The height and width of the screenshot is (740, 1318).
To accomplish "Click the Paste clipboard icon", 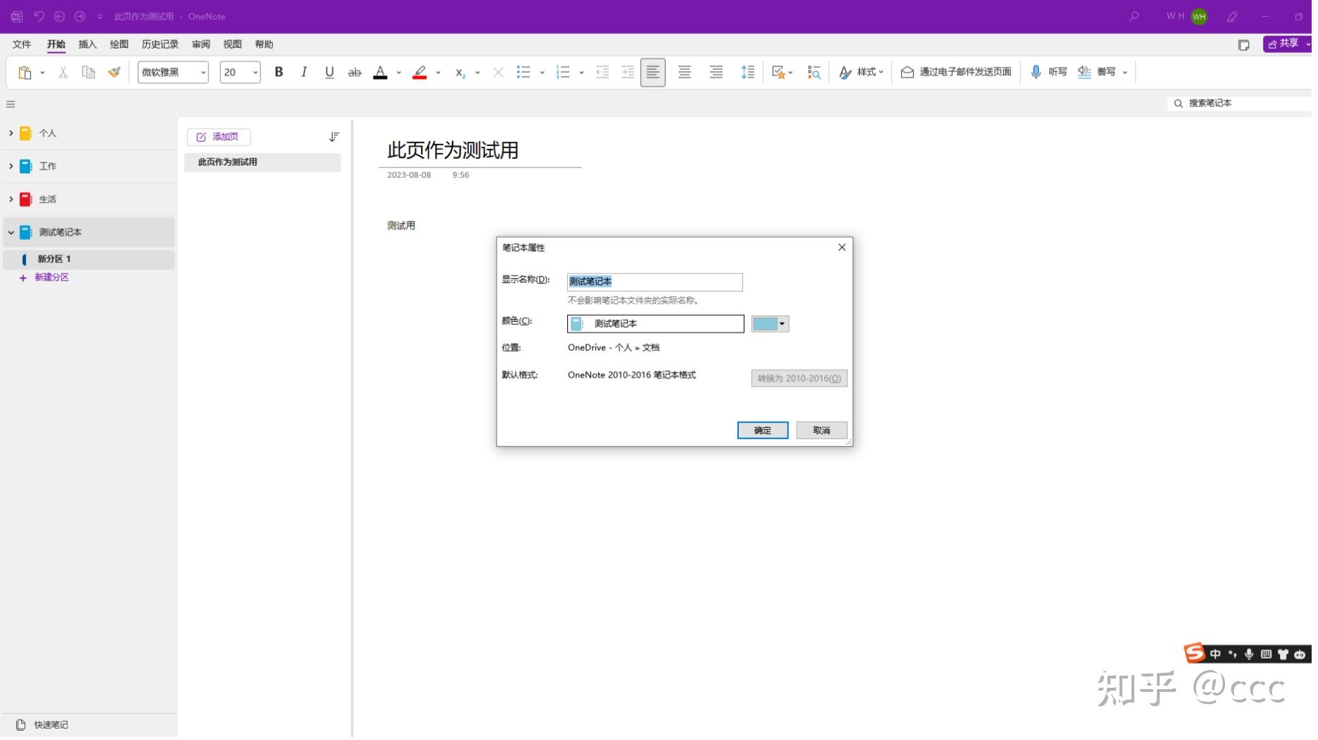I will [25, 72].
